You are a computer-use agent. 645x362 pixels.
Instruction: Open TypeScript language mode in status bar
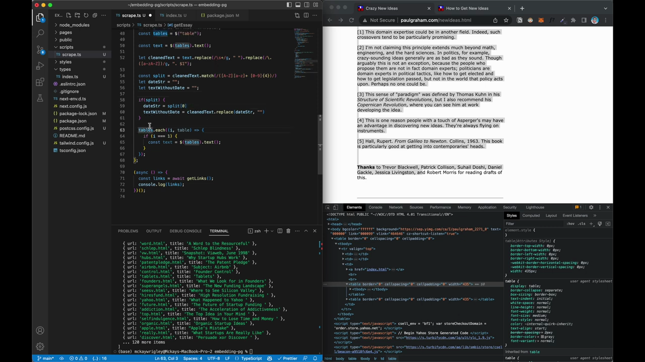click(251, 358)
